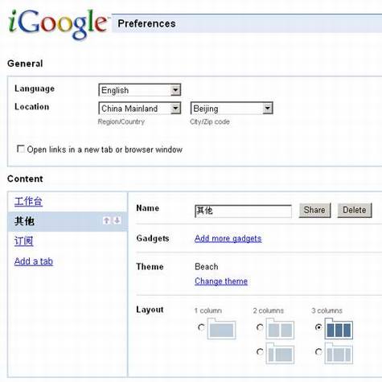382x382 pixels.
Task: Switch to the 工作台 tab
Action: tap(28, 202)
